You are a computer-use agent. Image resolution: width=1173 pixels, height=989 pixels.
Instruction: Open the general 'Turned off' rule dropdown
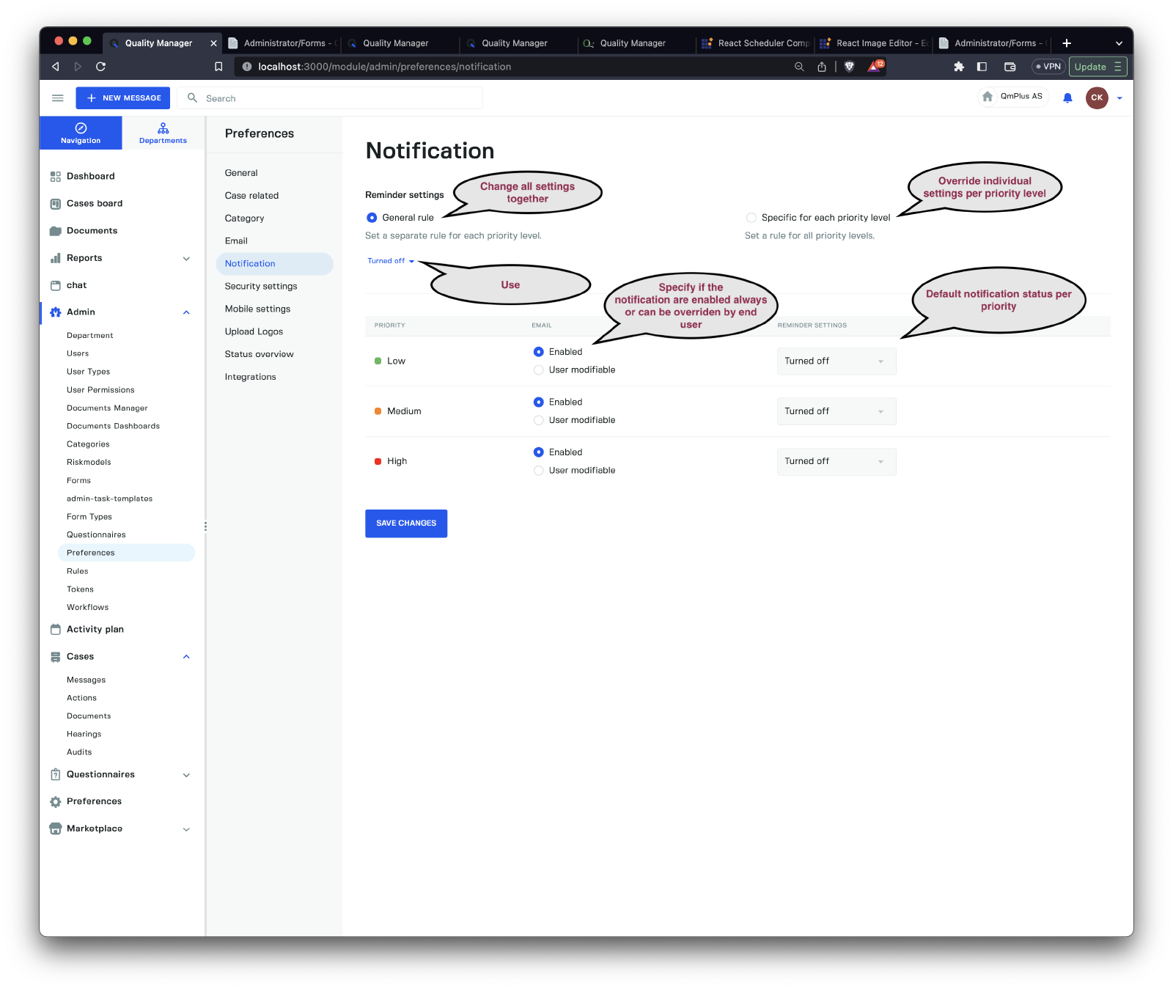coord(391,261)
